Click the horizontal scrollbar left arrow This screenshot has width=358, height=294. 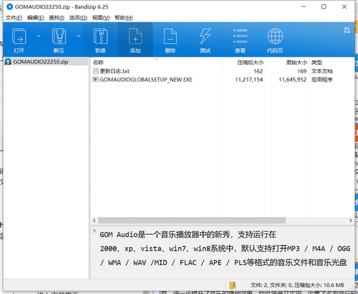tap(94, 220)
